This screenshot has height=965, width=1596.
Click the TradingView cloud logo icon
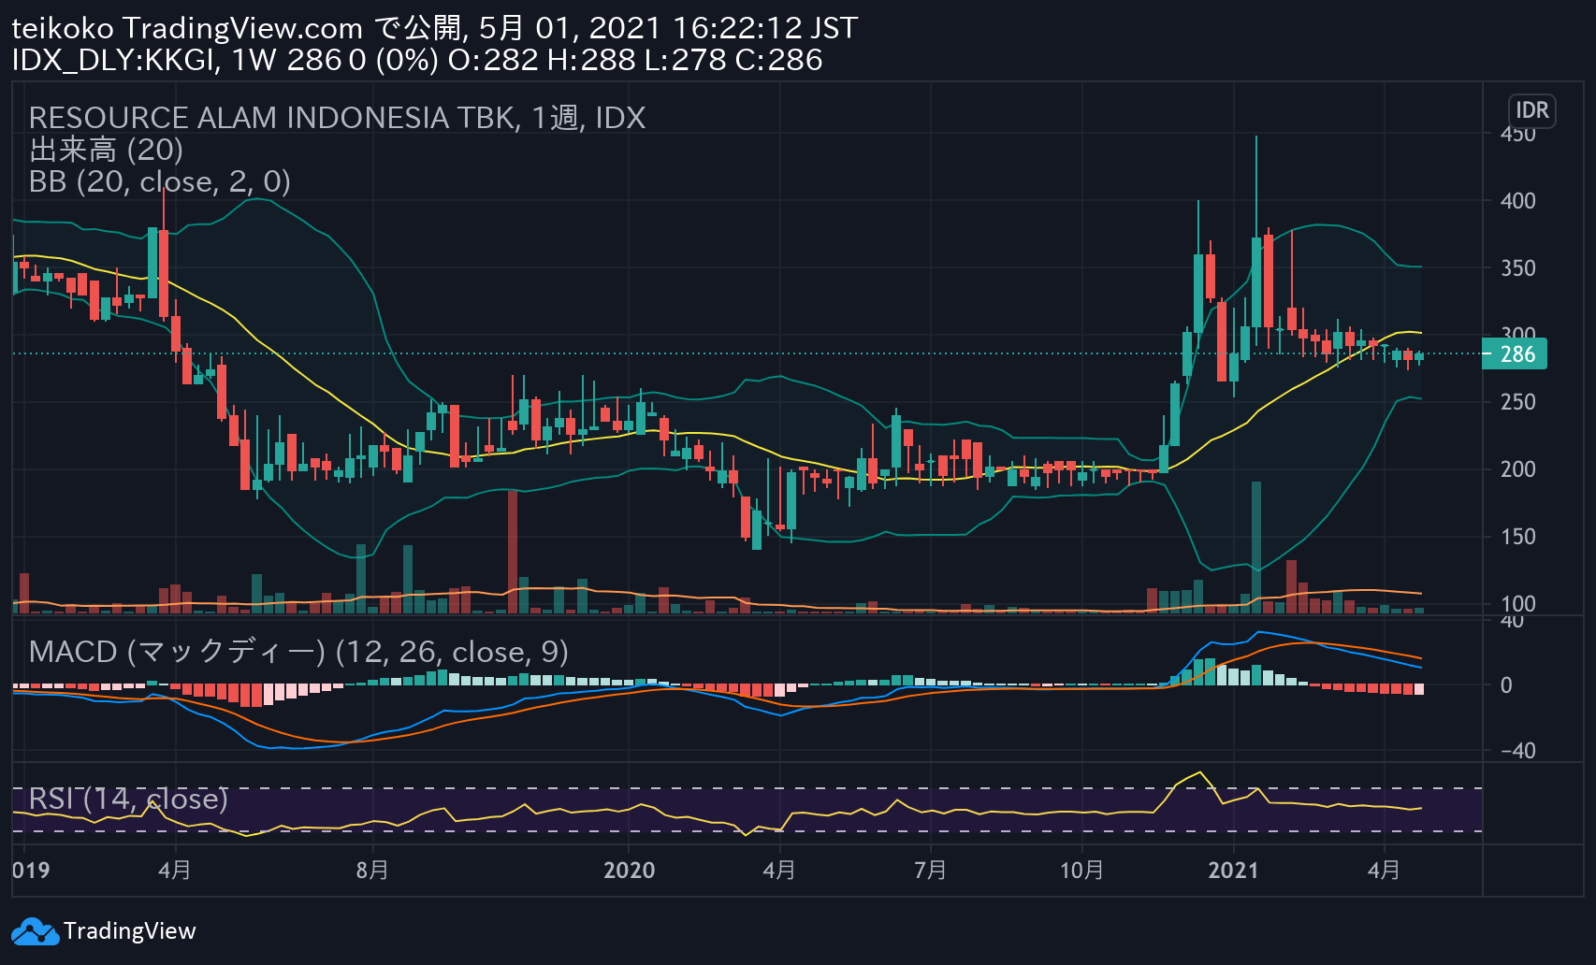pyautogui.click(x=35, y=931)
